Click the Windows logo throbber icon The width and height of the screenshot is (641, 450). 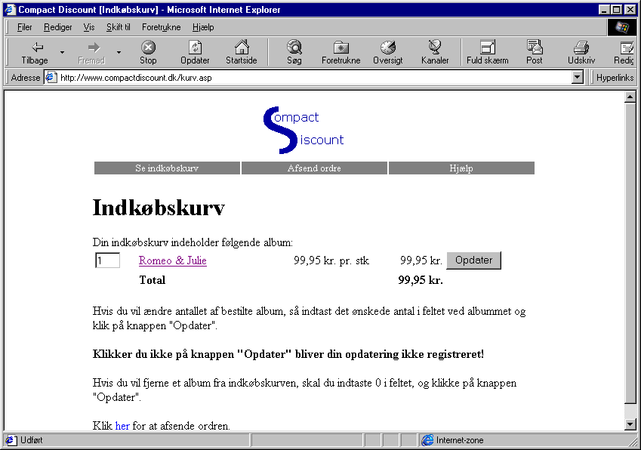coord(622,27)
